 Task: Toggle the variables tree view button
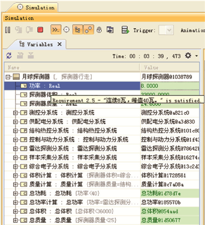pyautogui.click(x=77, y=30)
